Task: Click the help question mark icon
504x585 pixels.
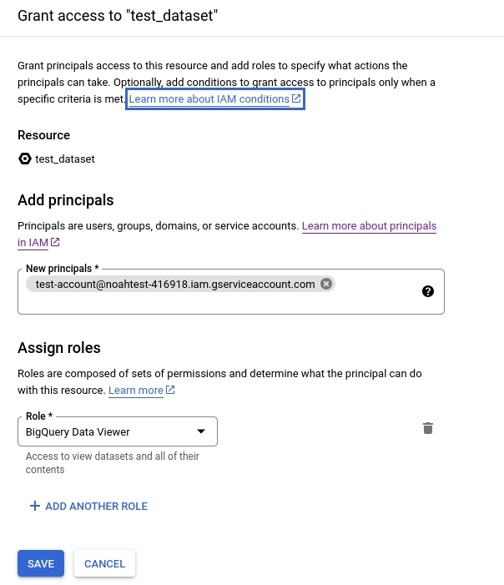Action: [x=428, y=291]
